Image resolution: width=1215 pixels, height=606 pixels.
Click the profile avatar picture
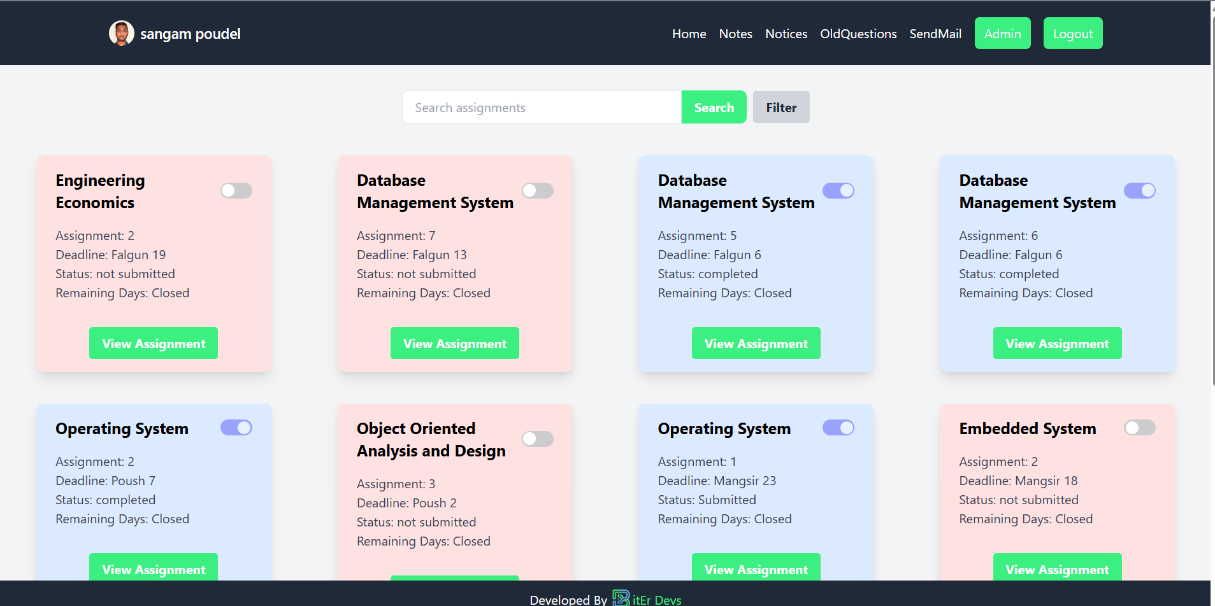coord(121,32)
